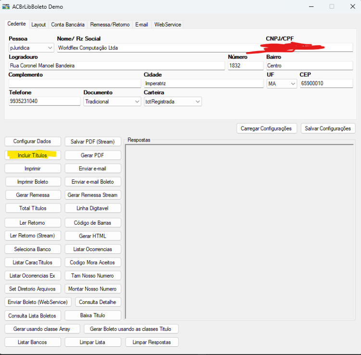Screen dimensions: 361x355
Task: Click the Total Títulos button
Action: pyautogui.click(x=33, y=208)
